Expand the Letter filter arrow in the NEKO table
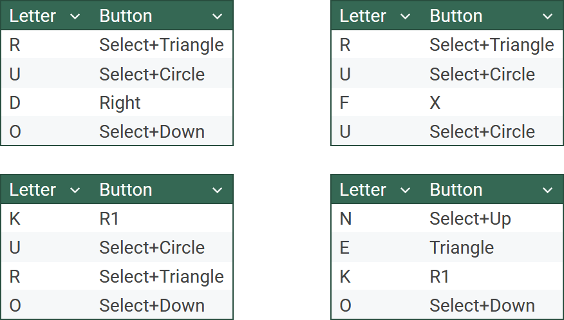564x320 pixels. [x=405, y=190]
